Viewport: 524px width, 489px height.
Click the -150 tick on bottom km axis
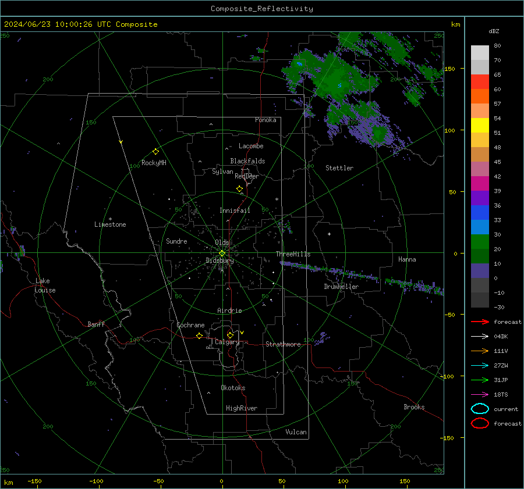tap(34, 481)
